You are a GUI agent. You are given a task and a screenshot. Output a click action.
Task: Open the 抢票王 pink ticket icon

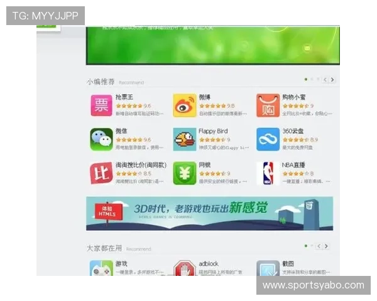(101, 105)
